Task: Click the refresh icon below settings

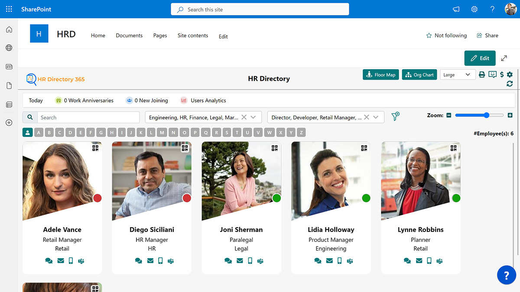Action: pos(510,83)
